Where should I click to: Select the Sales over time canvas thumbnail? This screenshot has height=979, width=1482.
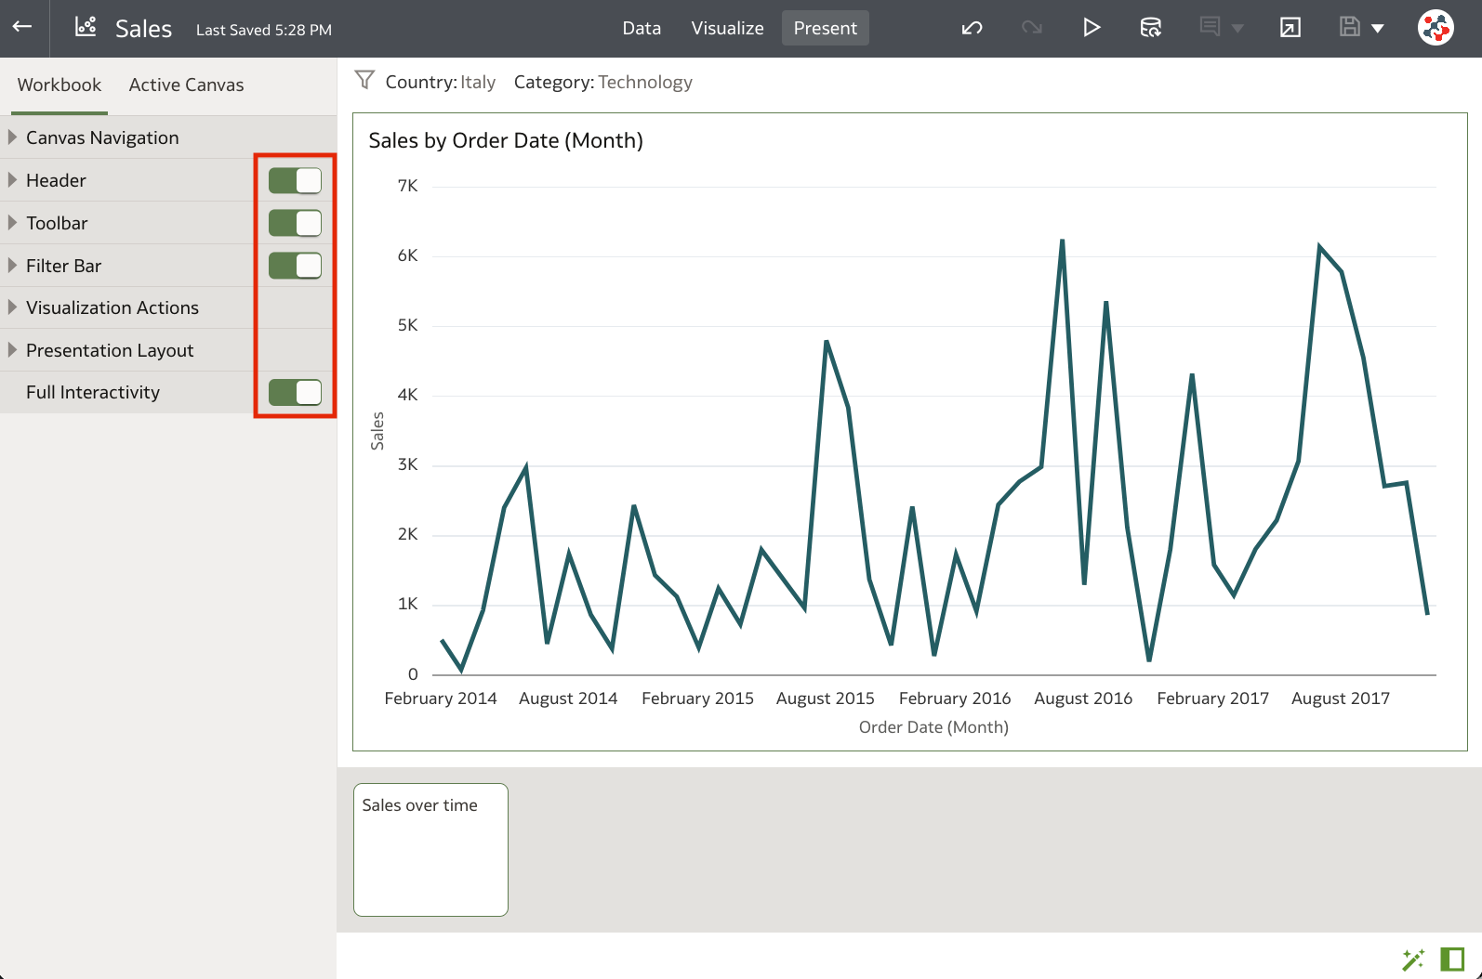430,850
